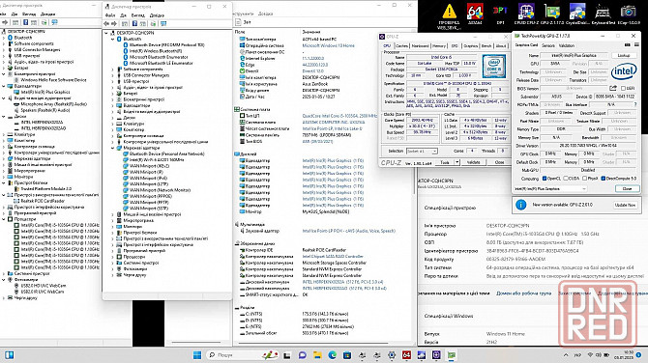Launch the GPU-Z 2.17.0 desktop shortcut
This screenshot has height=363, width=648.
pos(551,14)
